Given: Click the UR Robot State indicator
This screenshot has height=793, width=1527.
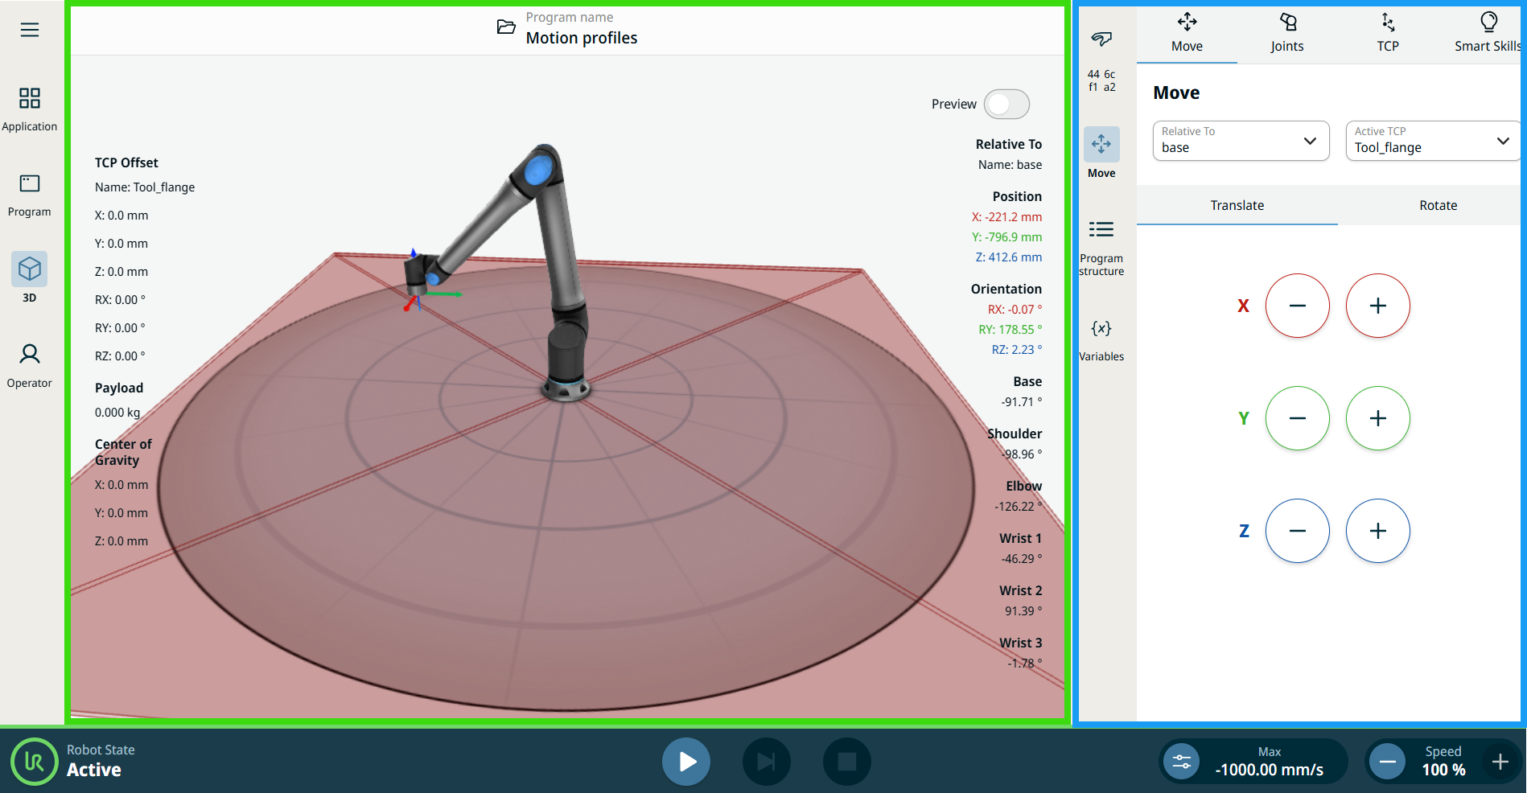Looking at the screenshot, I should tap(34, 762).
